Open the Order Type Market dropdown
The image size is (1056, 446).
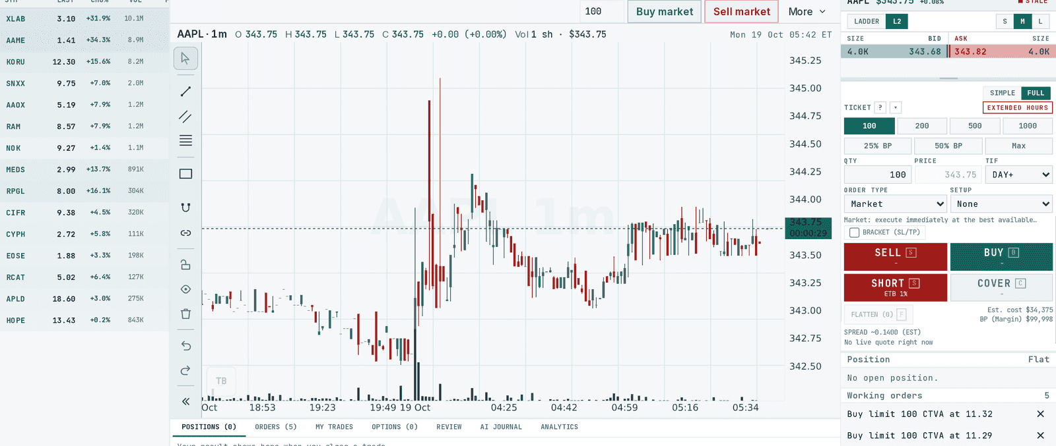[x=896, y=204]
